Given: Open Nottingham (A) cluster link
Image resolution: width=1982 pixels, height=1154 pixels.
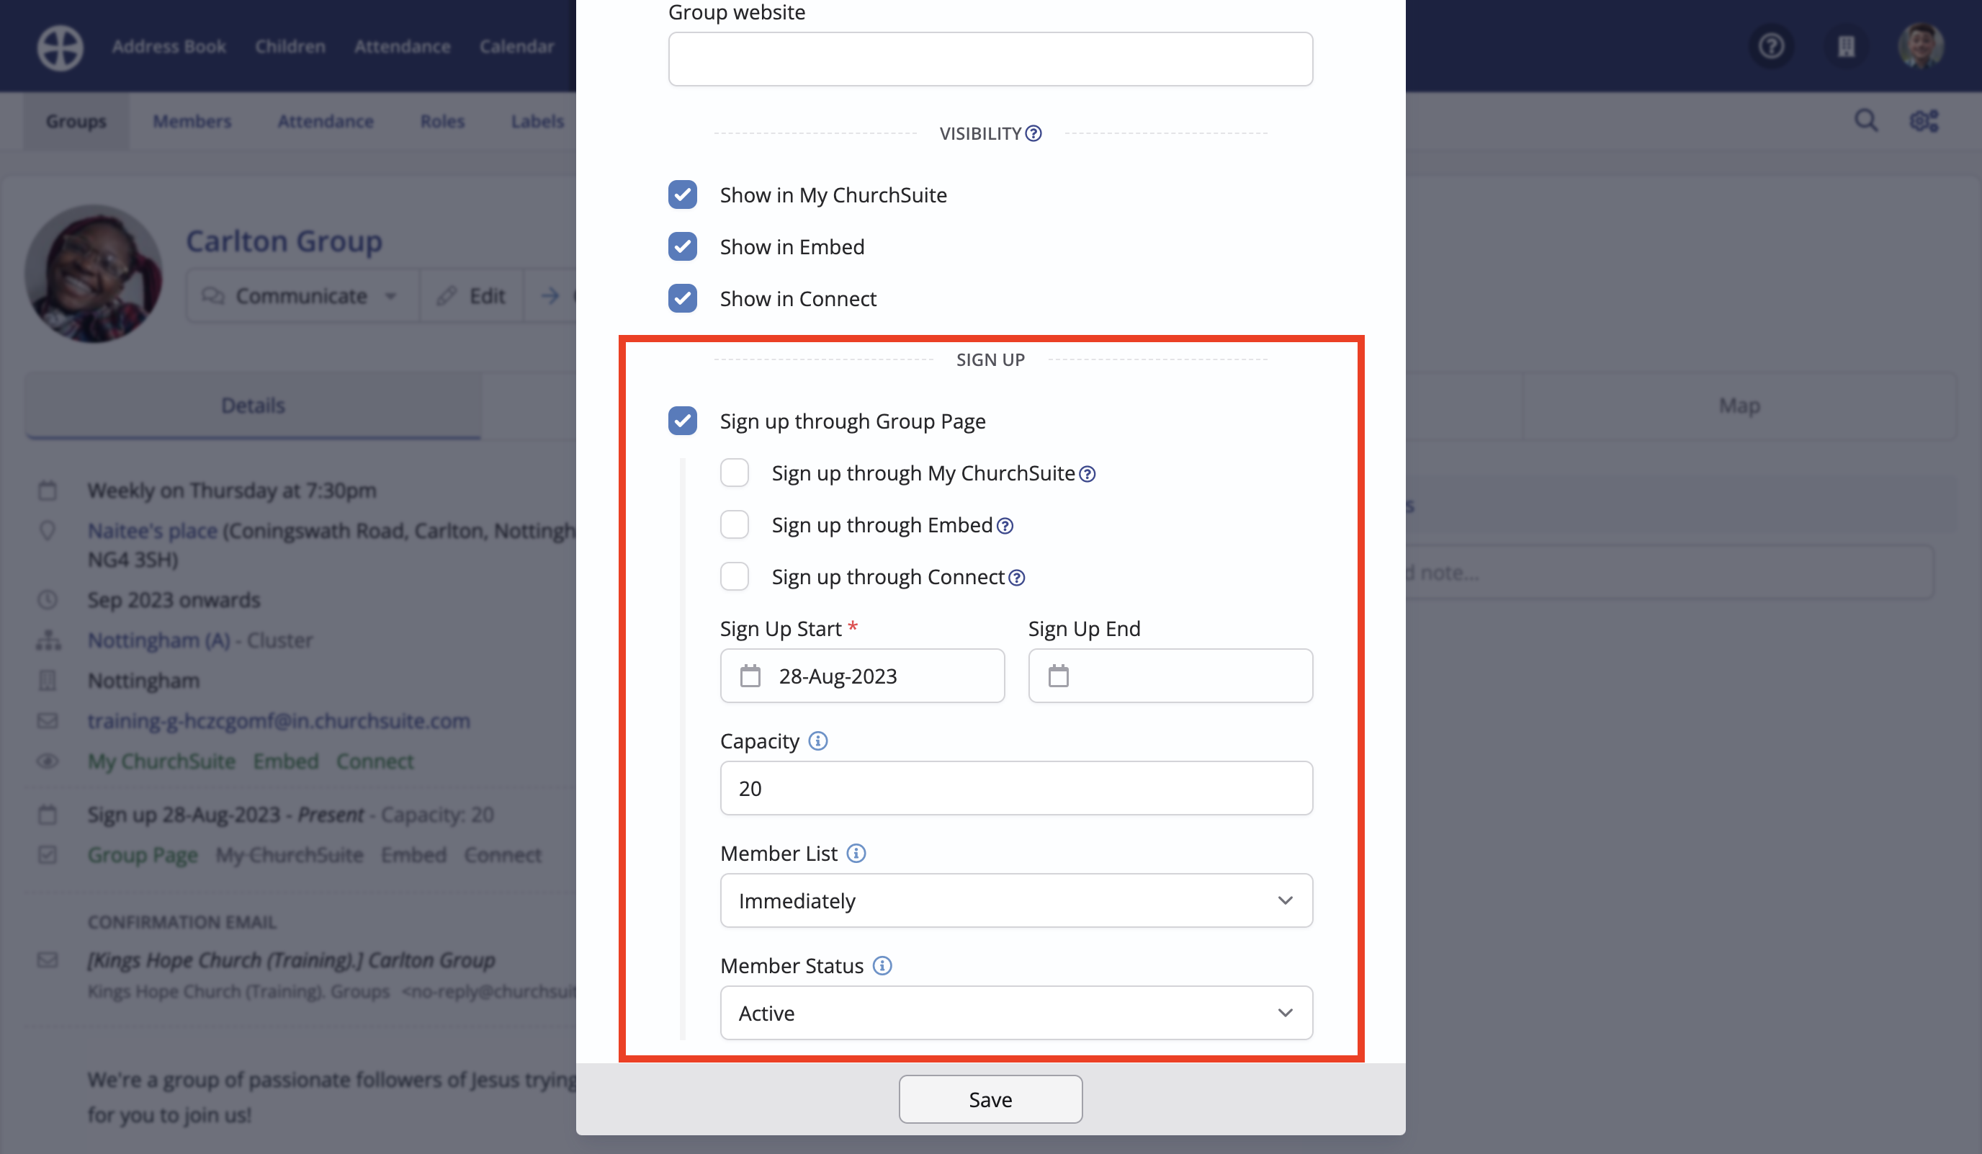Looking at the screenshot, I should pyautogui.click(x=159, y=640).
